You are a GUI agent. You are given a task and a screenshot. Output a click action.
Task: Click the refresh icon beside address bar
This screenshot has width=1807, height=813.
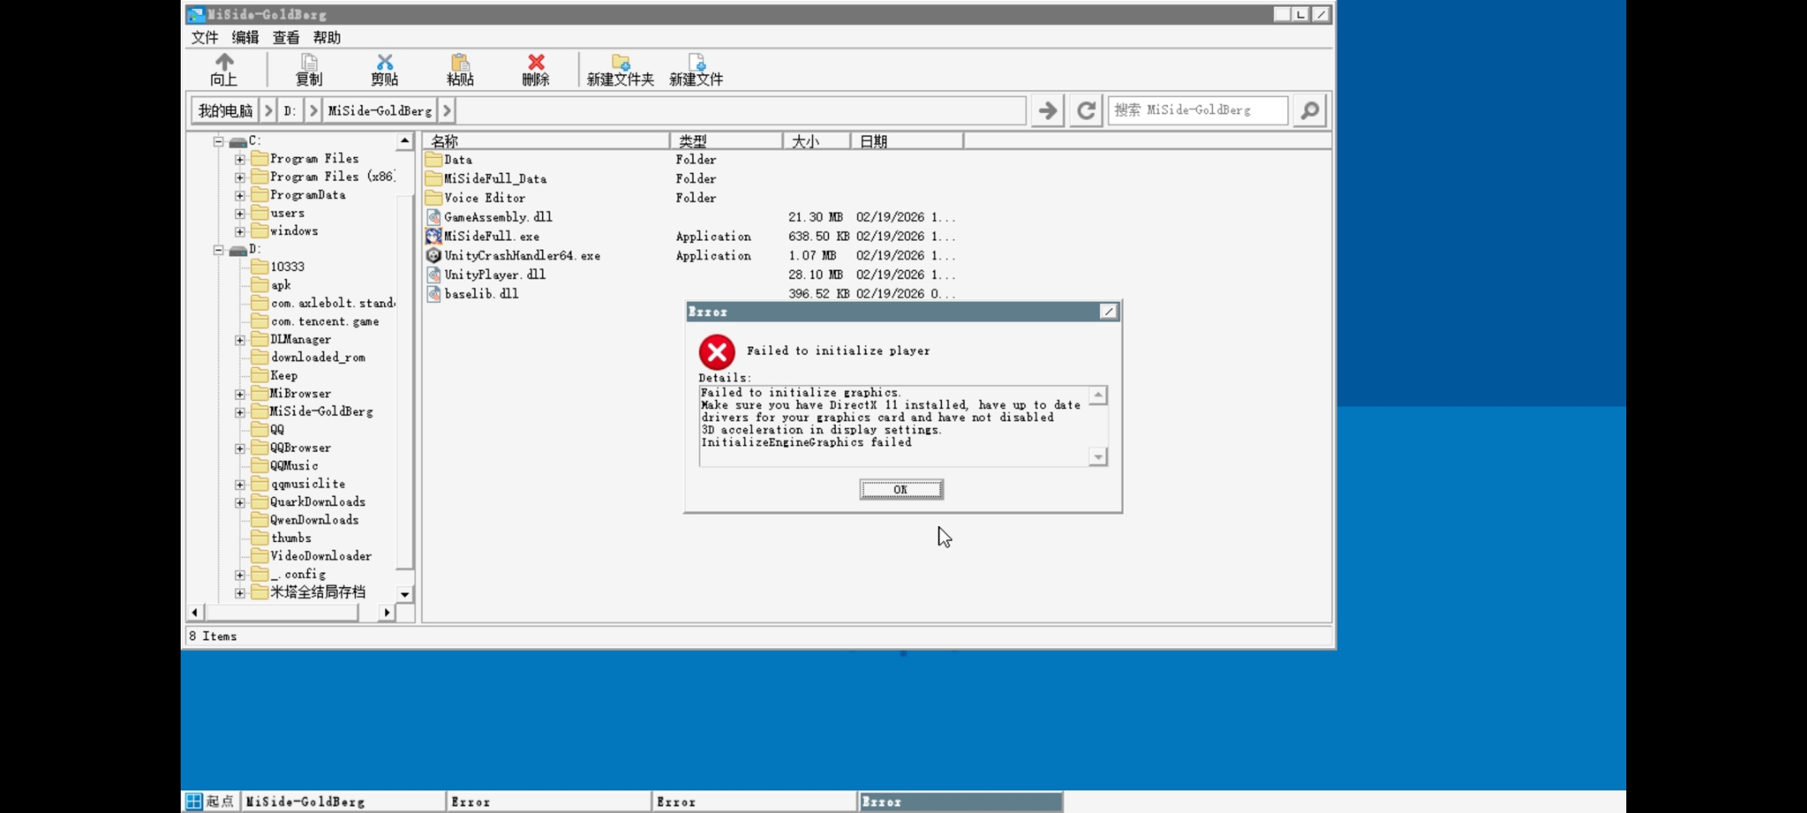point(1086,110)
